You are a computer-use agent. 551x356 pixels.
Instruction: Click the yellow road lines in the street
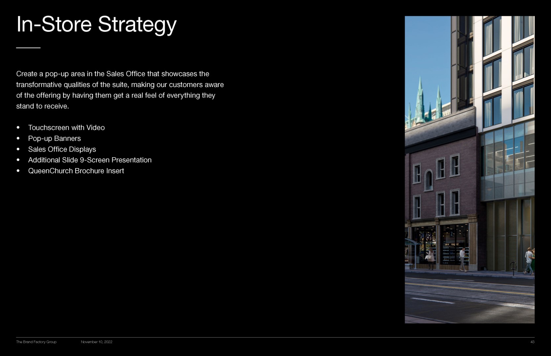tap(469, 287)
